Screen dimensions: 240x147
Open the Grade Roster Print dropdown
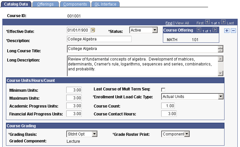tap(187, 134)
